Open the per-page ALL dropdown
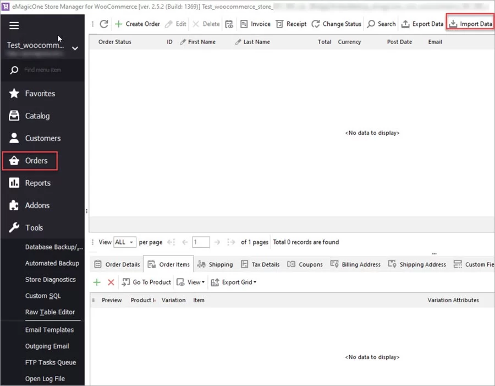The width and height of the screenshot is (495, 386). pos(125,242)
